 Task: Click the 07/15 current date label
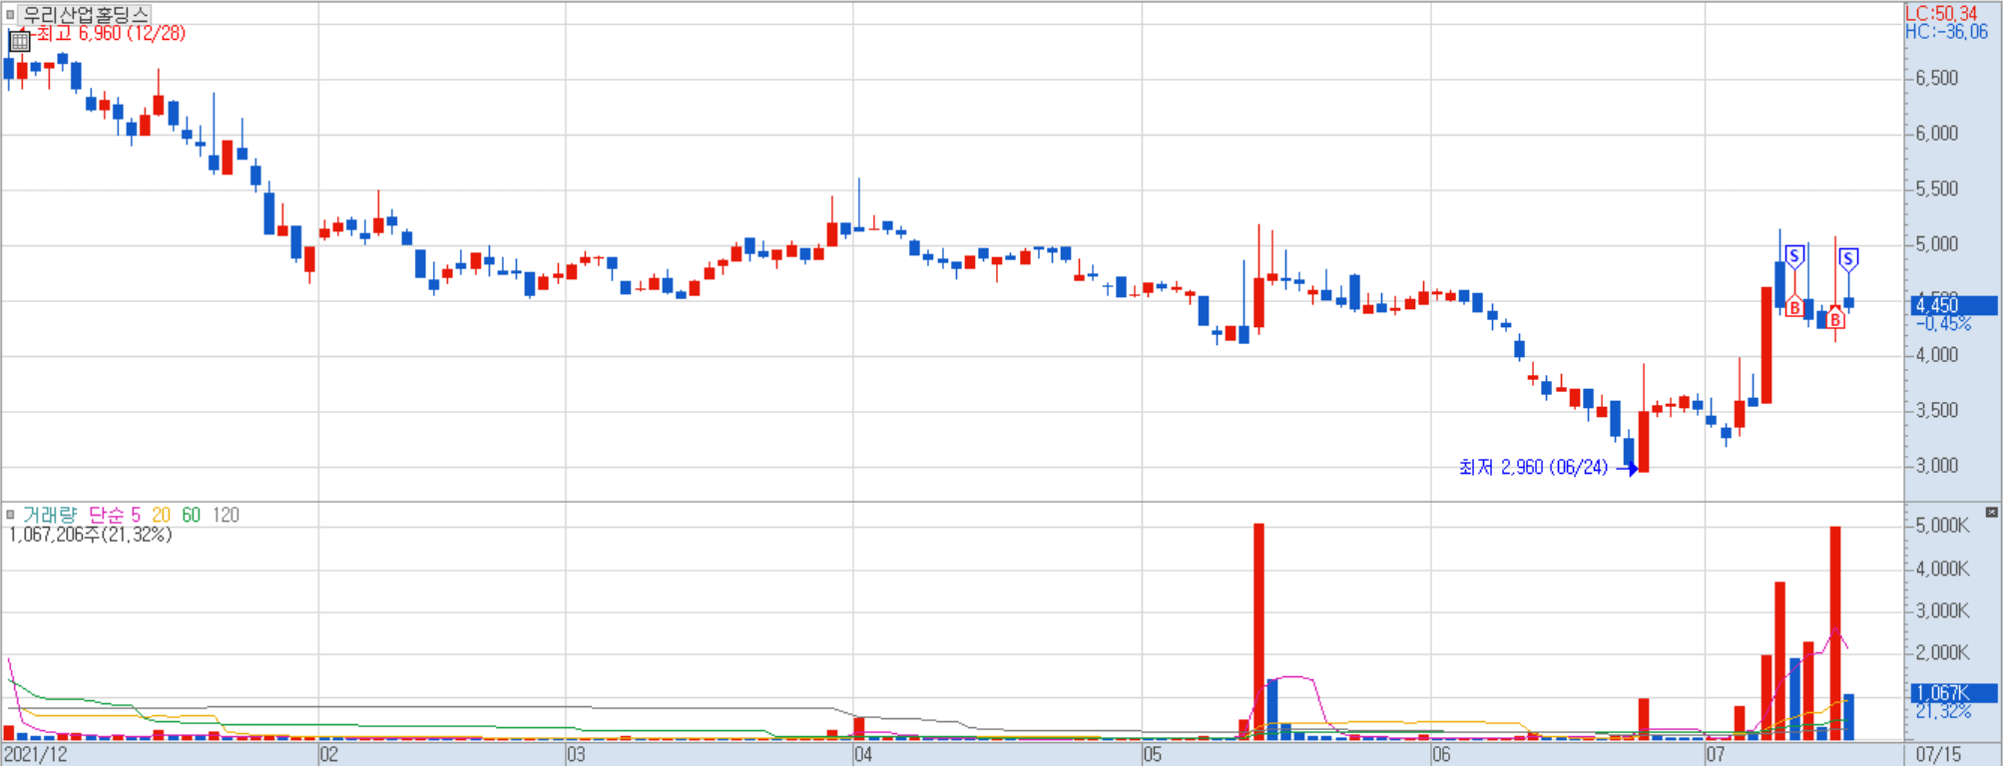[1938, 755]
